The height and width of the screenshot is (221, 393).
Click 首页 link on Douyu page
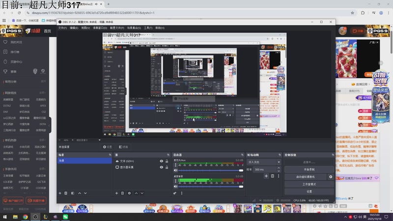pyautogui.click(x=47, y=31)
